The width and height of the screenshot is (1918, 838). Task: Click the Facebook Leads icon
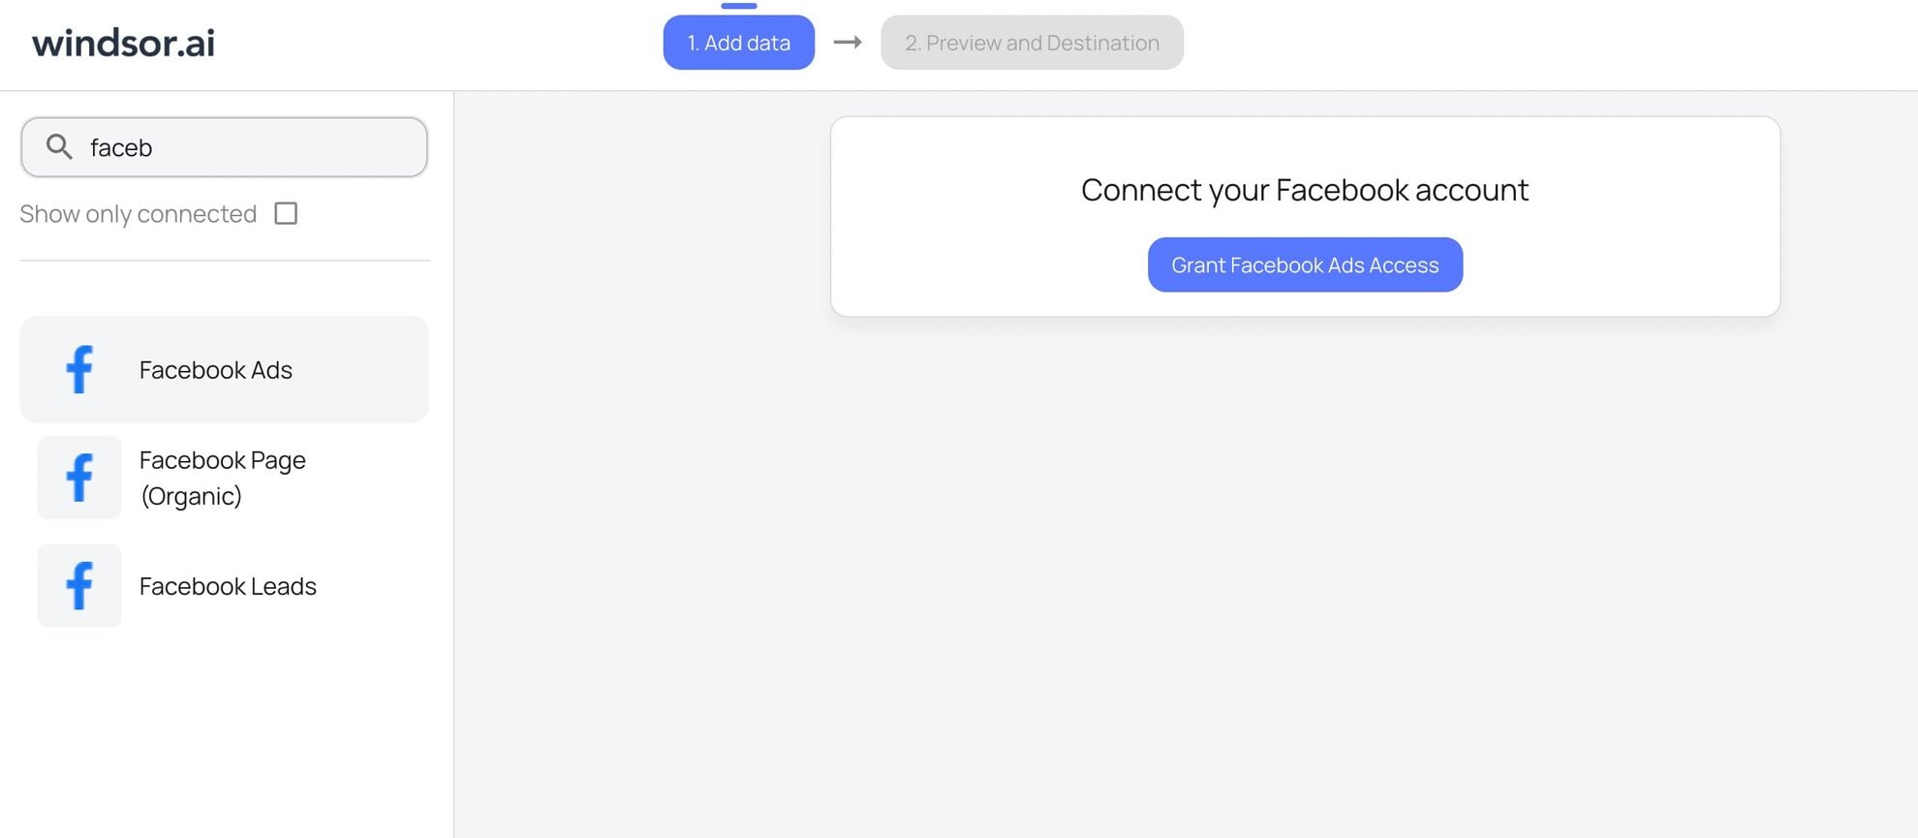tap(78, 585)
